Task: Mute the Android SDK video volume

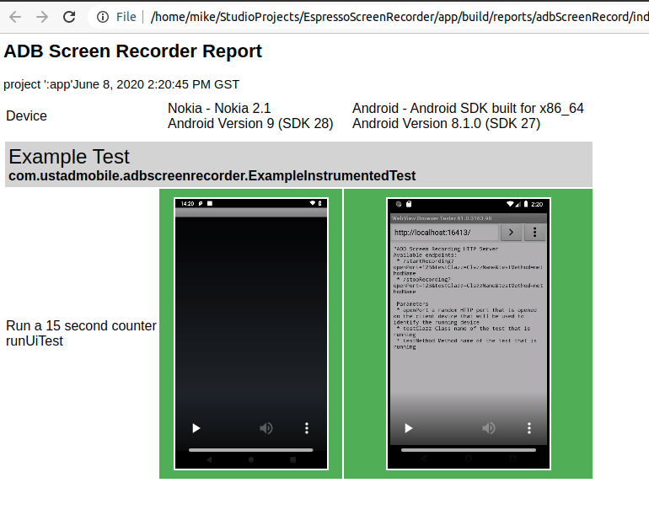Action: 488,428
